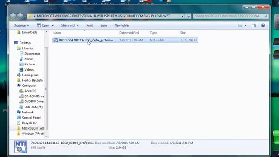
Task: Click the ISO file icon in list
Action: tap(55, 40)
